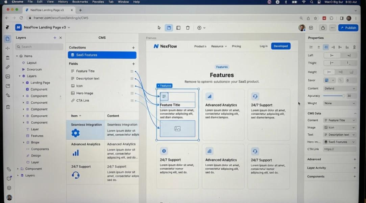Add a new layer with plus icon
Screen dimensions: 366x203
[55, 38]
